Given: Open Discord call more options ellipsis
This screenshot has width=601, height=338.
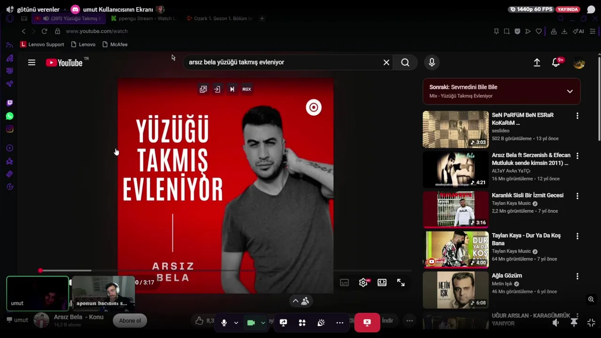Looking at the screenshot, I should point(340,323).
